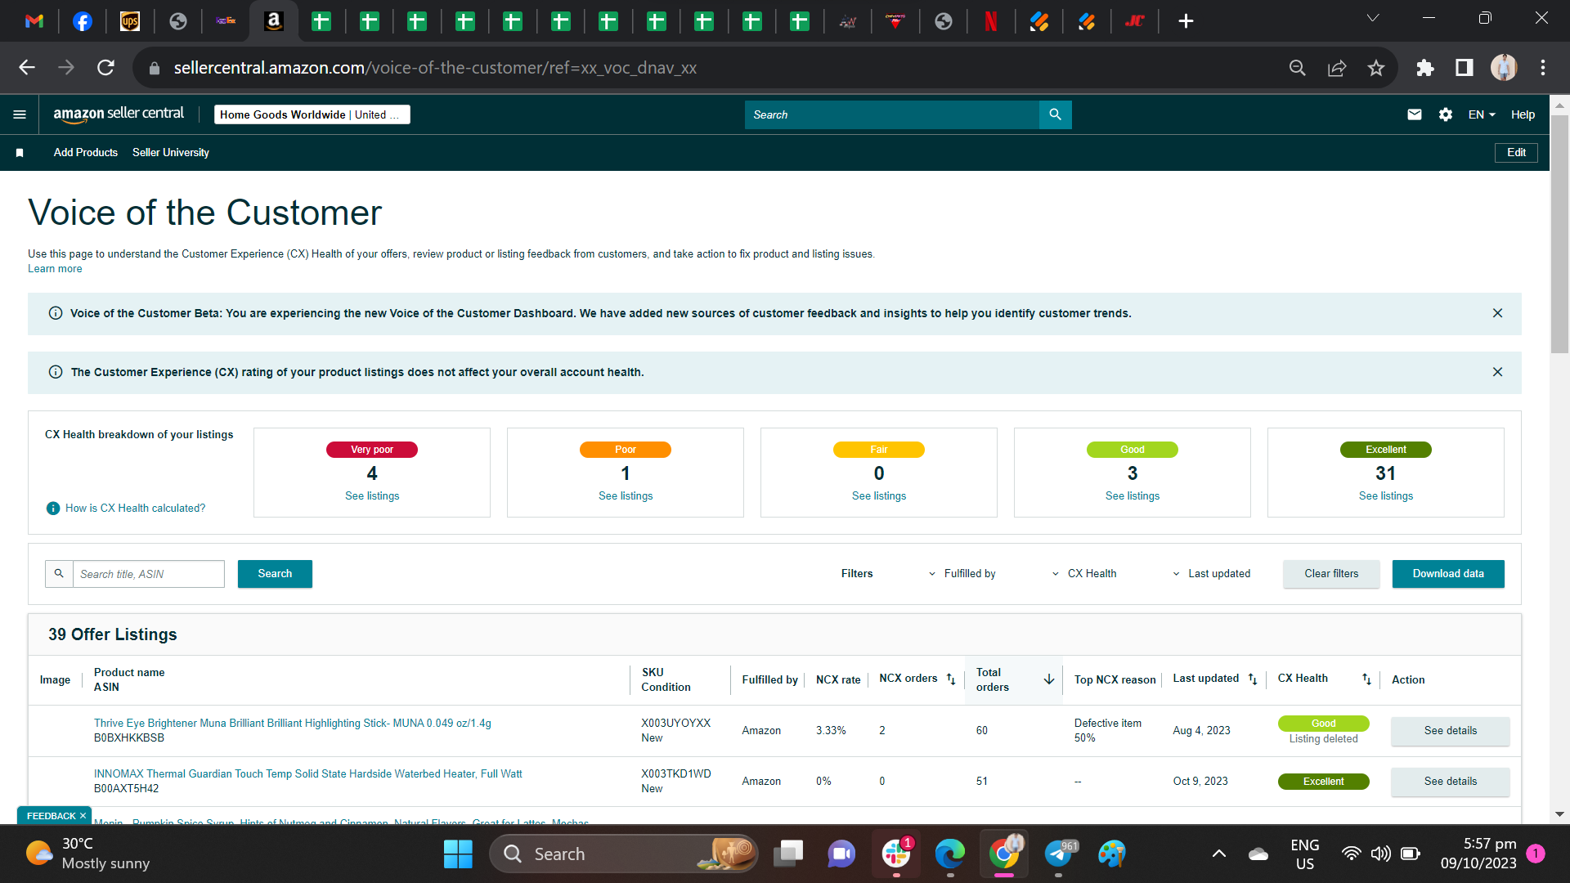Close the FEEDBACK tab
The width and height of the screenshot is (1570, 883).
(83, 816)
